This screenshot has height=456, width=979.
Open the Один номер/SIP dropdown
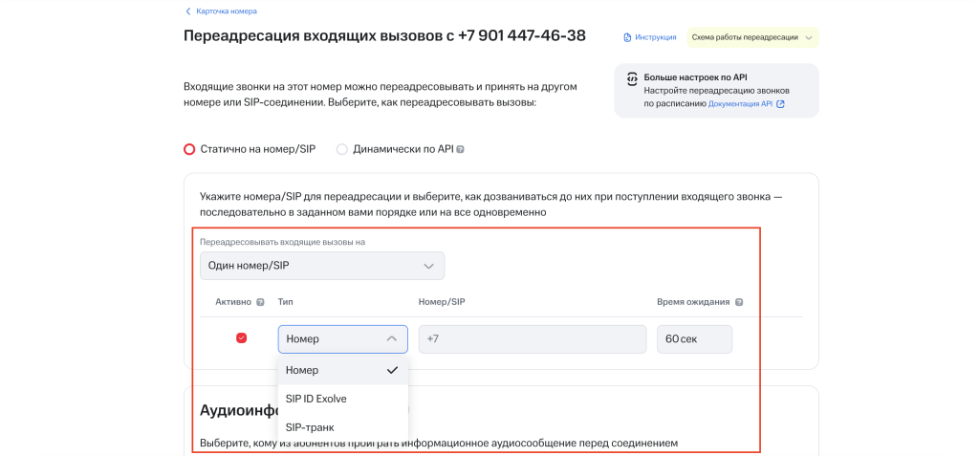(322, 266)
